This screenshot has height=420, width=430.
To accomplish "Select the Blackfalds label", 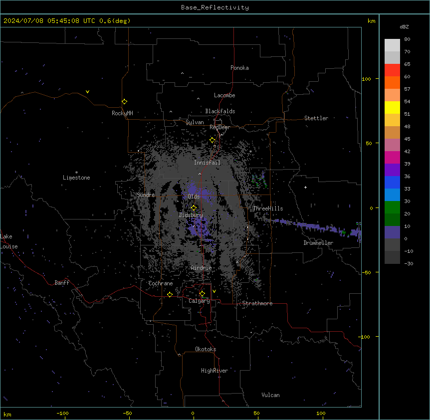I will point(220,111).
